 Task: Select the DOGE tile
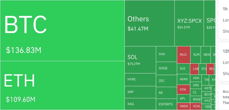(166, 68)
